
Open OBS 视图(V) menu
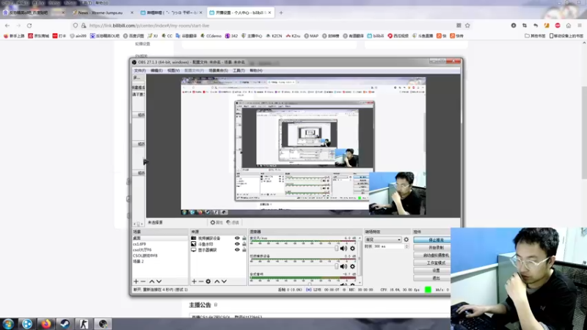point(173,70)
